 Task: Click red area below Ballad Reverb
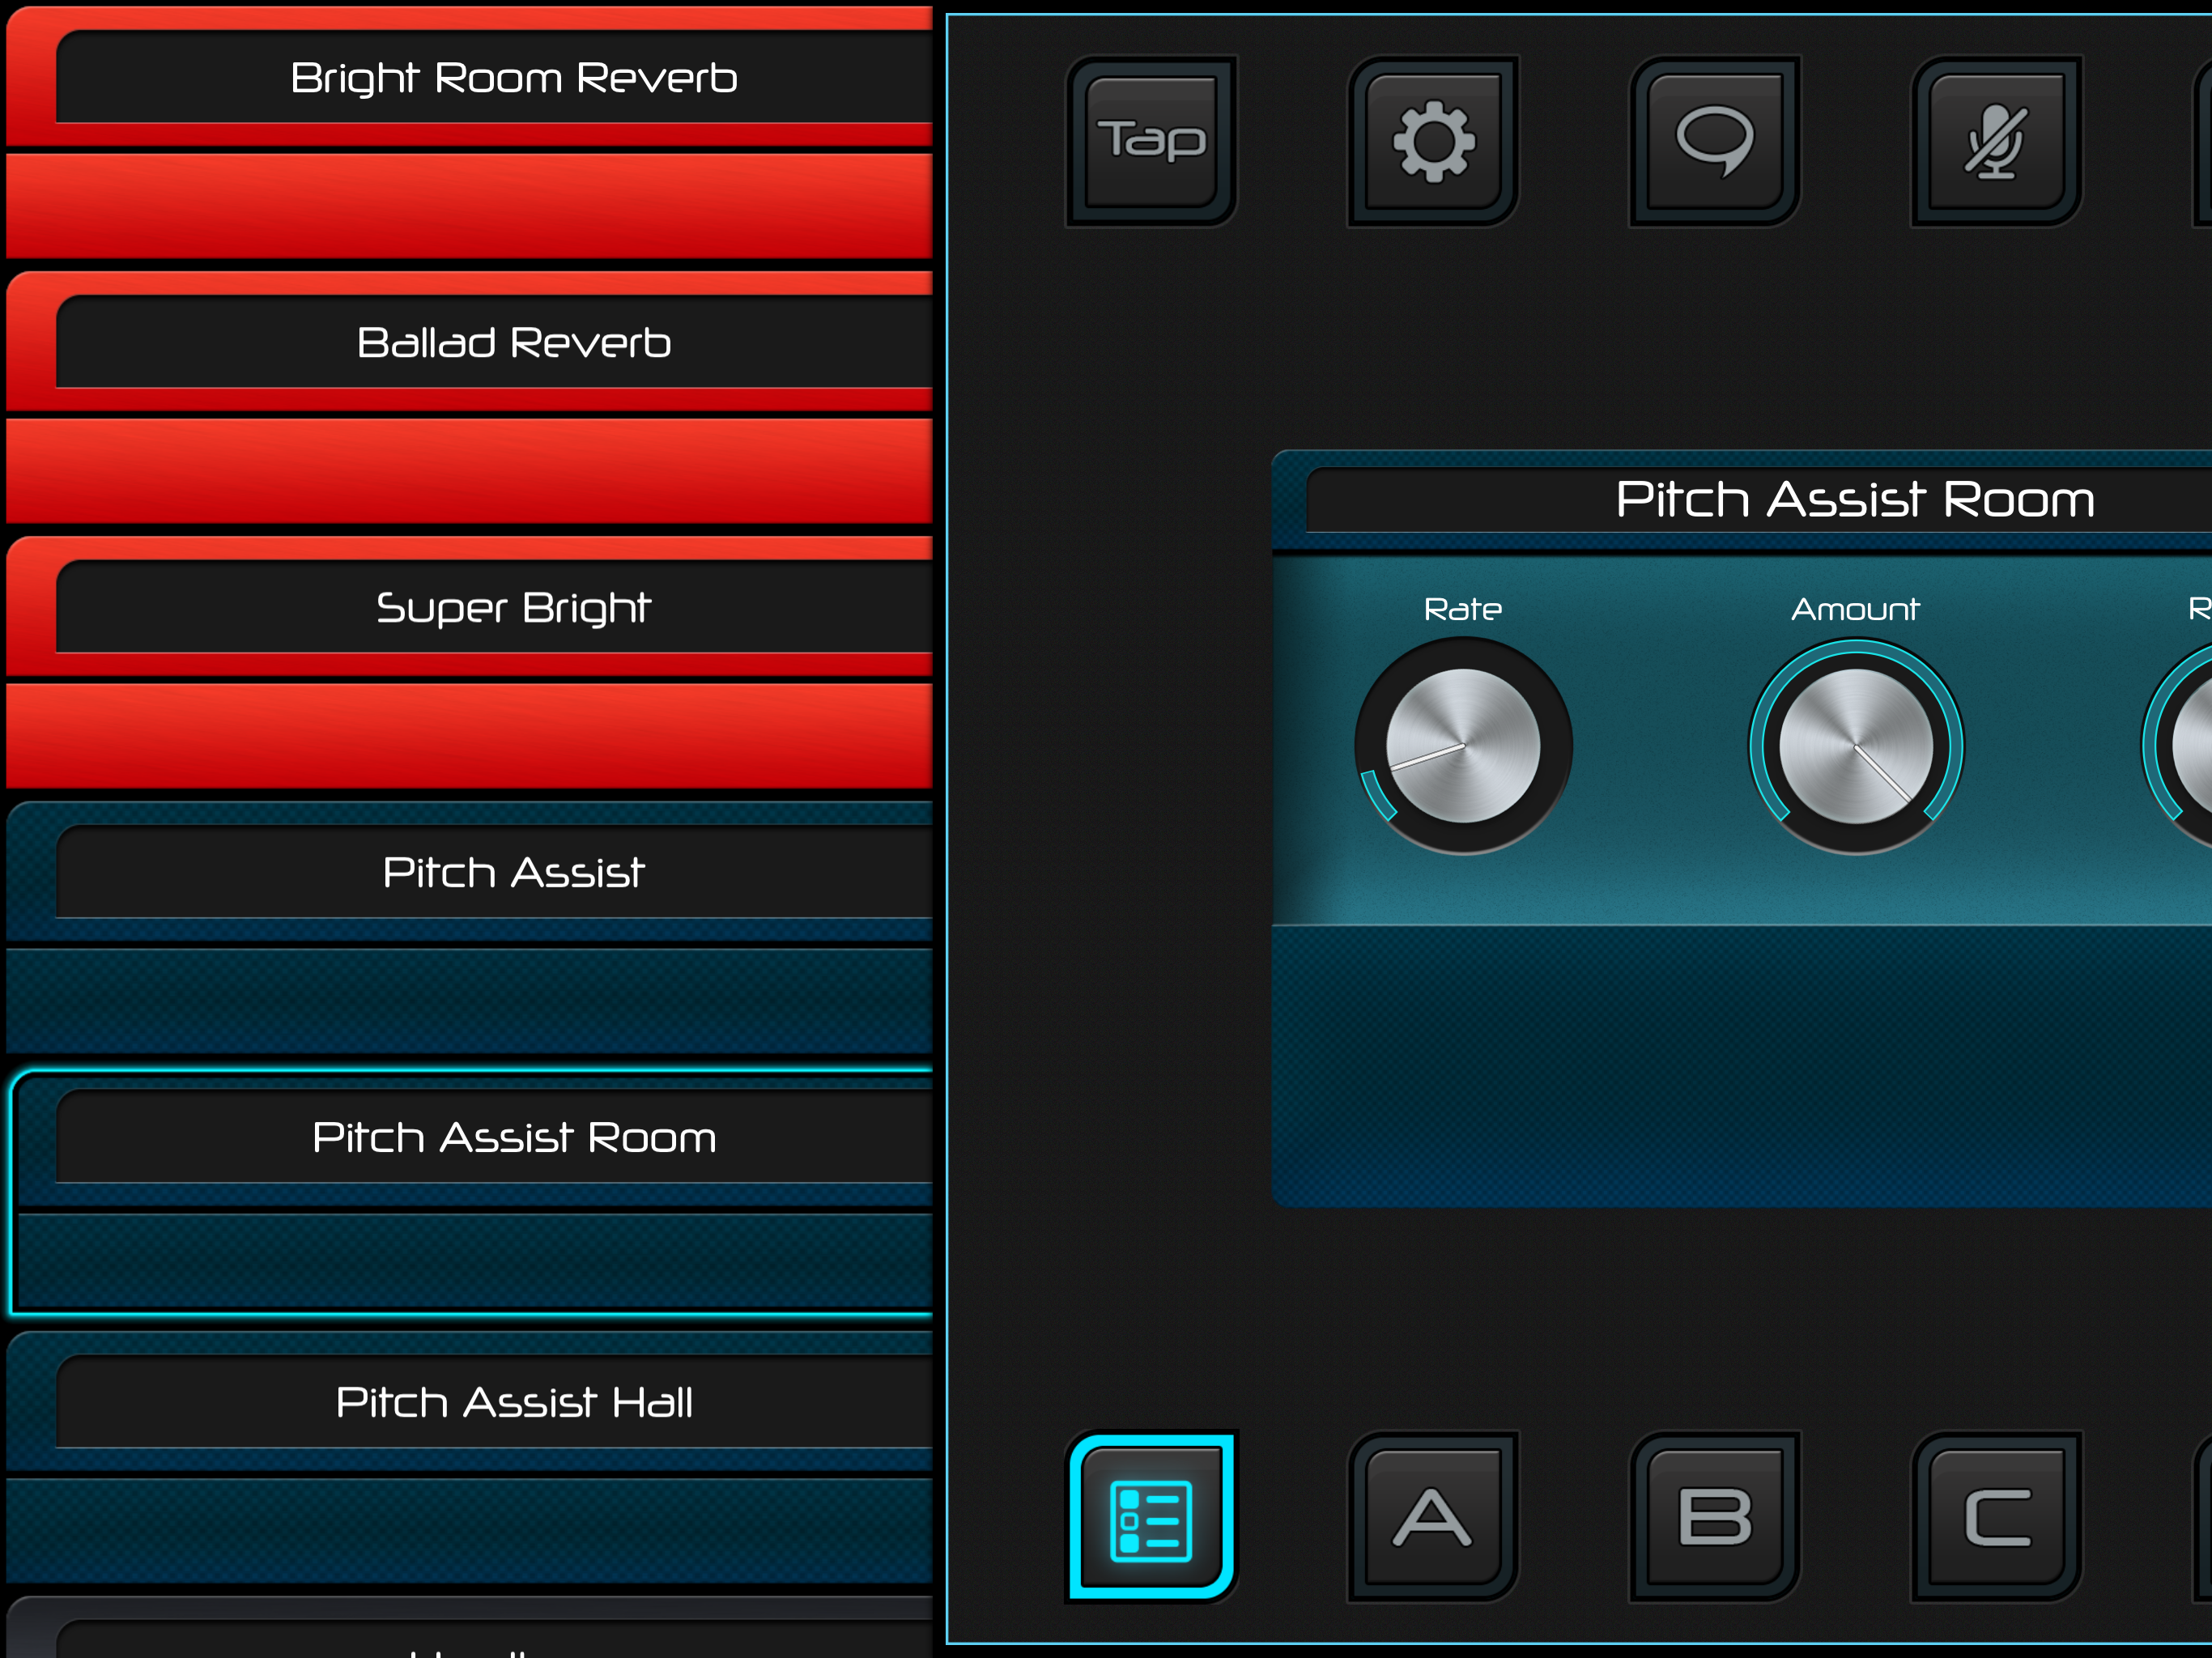pyautogui.click(x=470, y=470)
